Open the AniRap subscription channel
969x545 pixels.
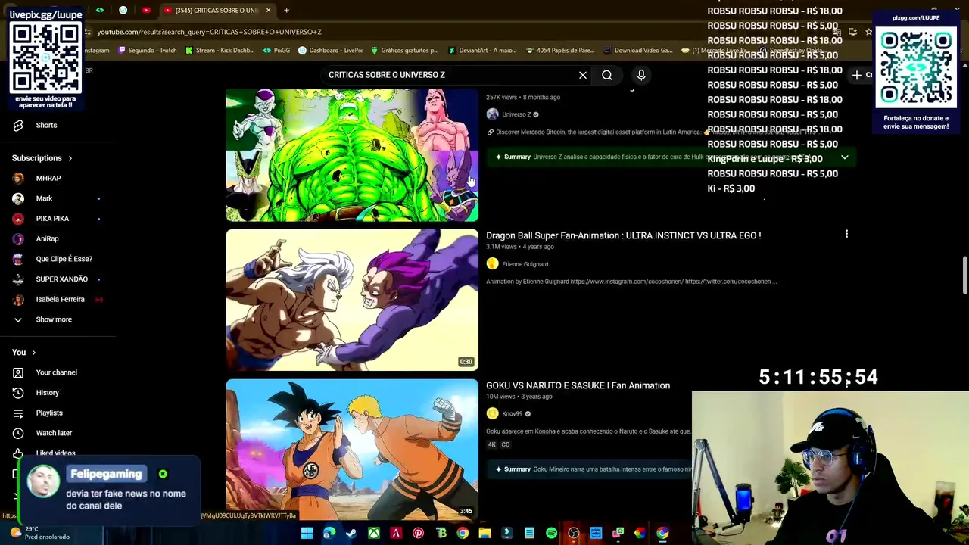click(47, 238)
